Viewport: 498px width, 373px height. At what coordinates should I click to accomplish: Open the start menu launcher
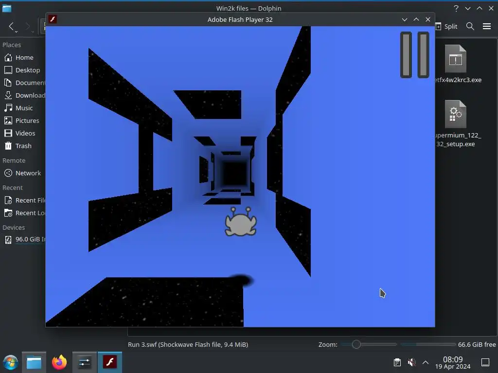[x=11, y=362]
